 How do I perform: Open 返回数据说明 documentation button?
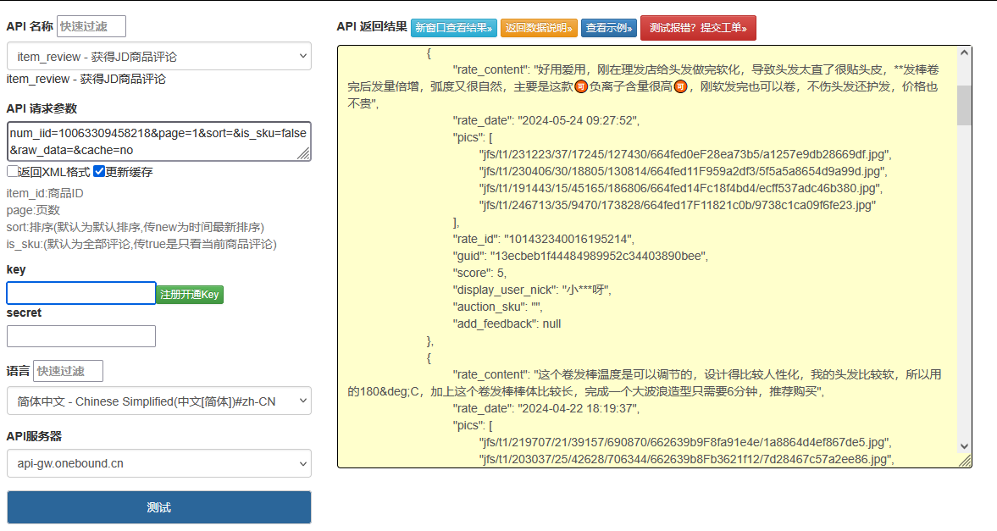pos(539,28)
